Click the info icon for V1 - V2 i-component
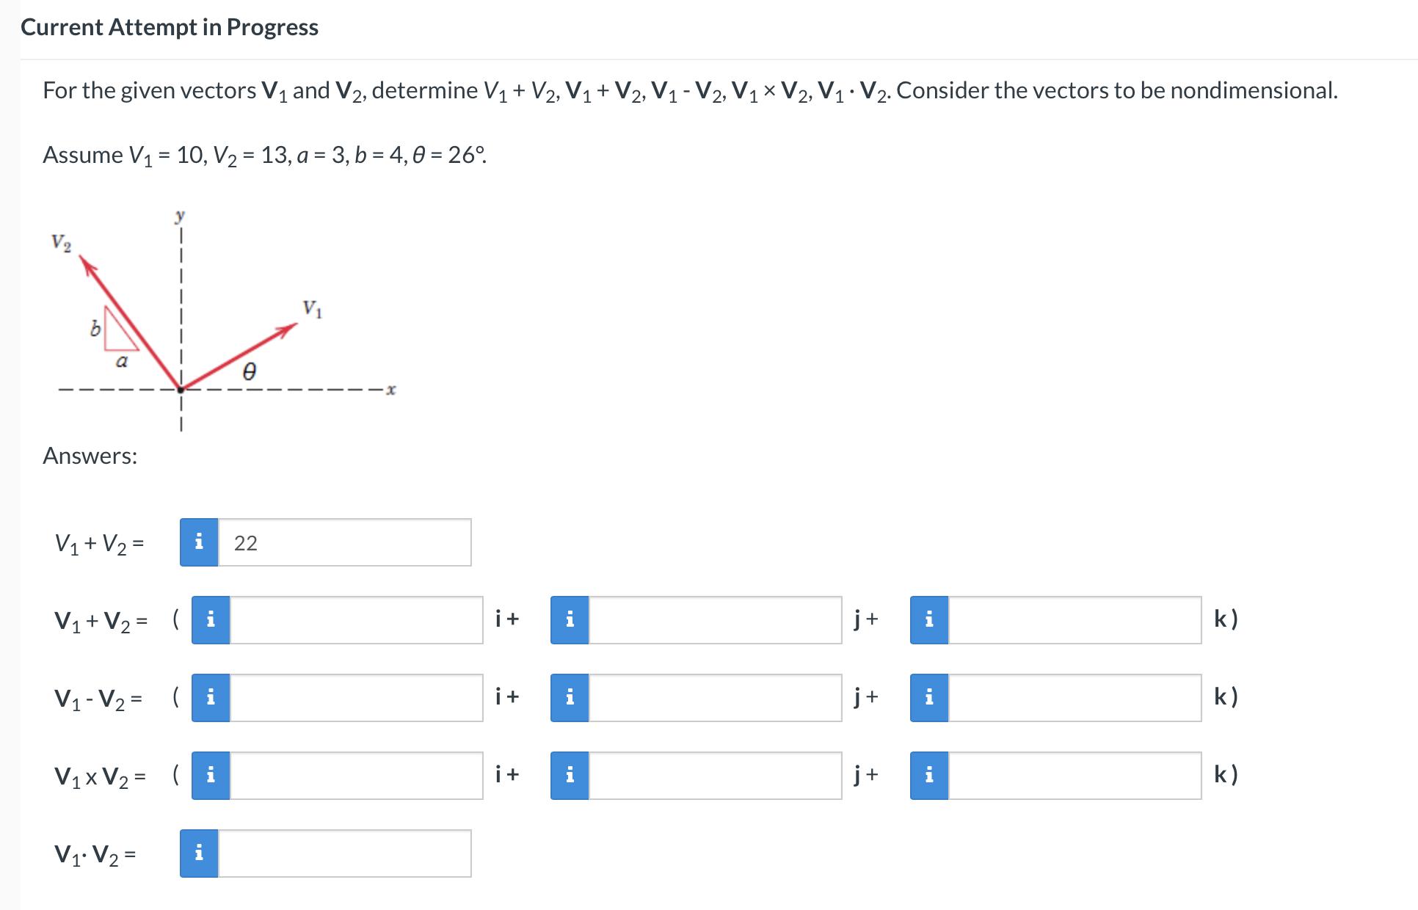 [x=211, y=699]
